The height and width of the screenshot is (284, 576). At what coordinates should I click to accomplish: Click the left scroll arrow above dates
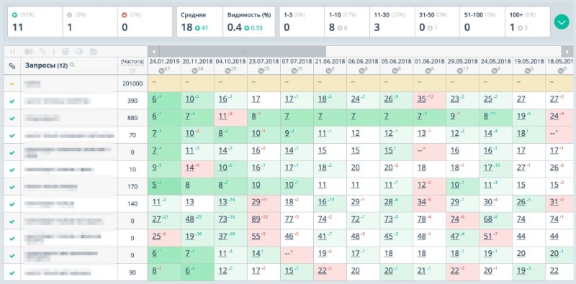click(x=153, y=51)
